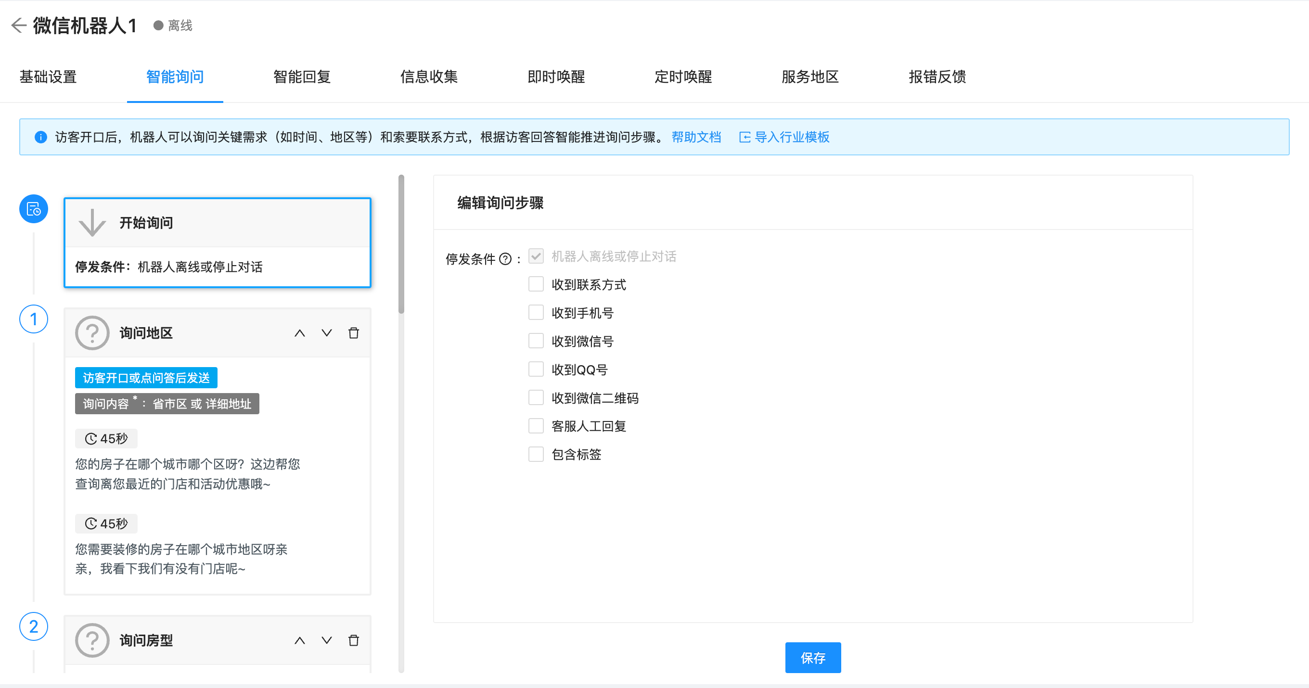Delete the 询问地区 step via its trash icon
The image size is (1309, 688).
pyautogui.click(x=354, y=333)
